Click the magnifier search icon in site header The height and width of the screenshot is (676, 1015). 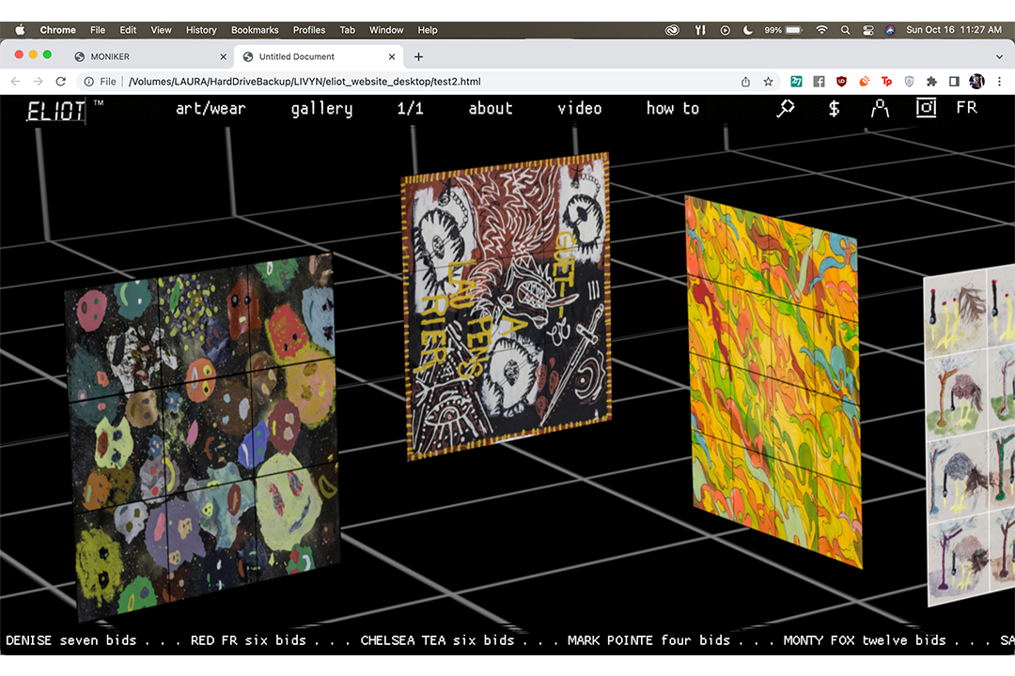(x=786, y=109)
